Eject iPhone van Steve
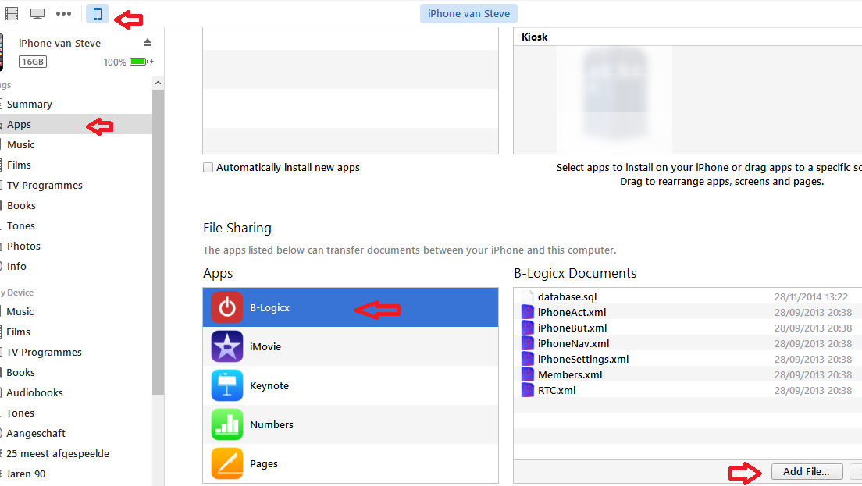The width and height of the screenshot is (862, 486). pos(148,42)
